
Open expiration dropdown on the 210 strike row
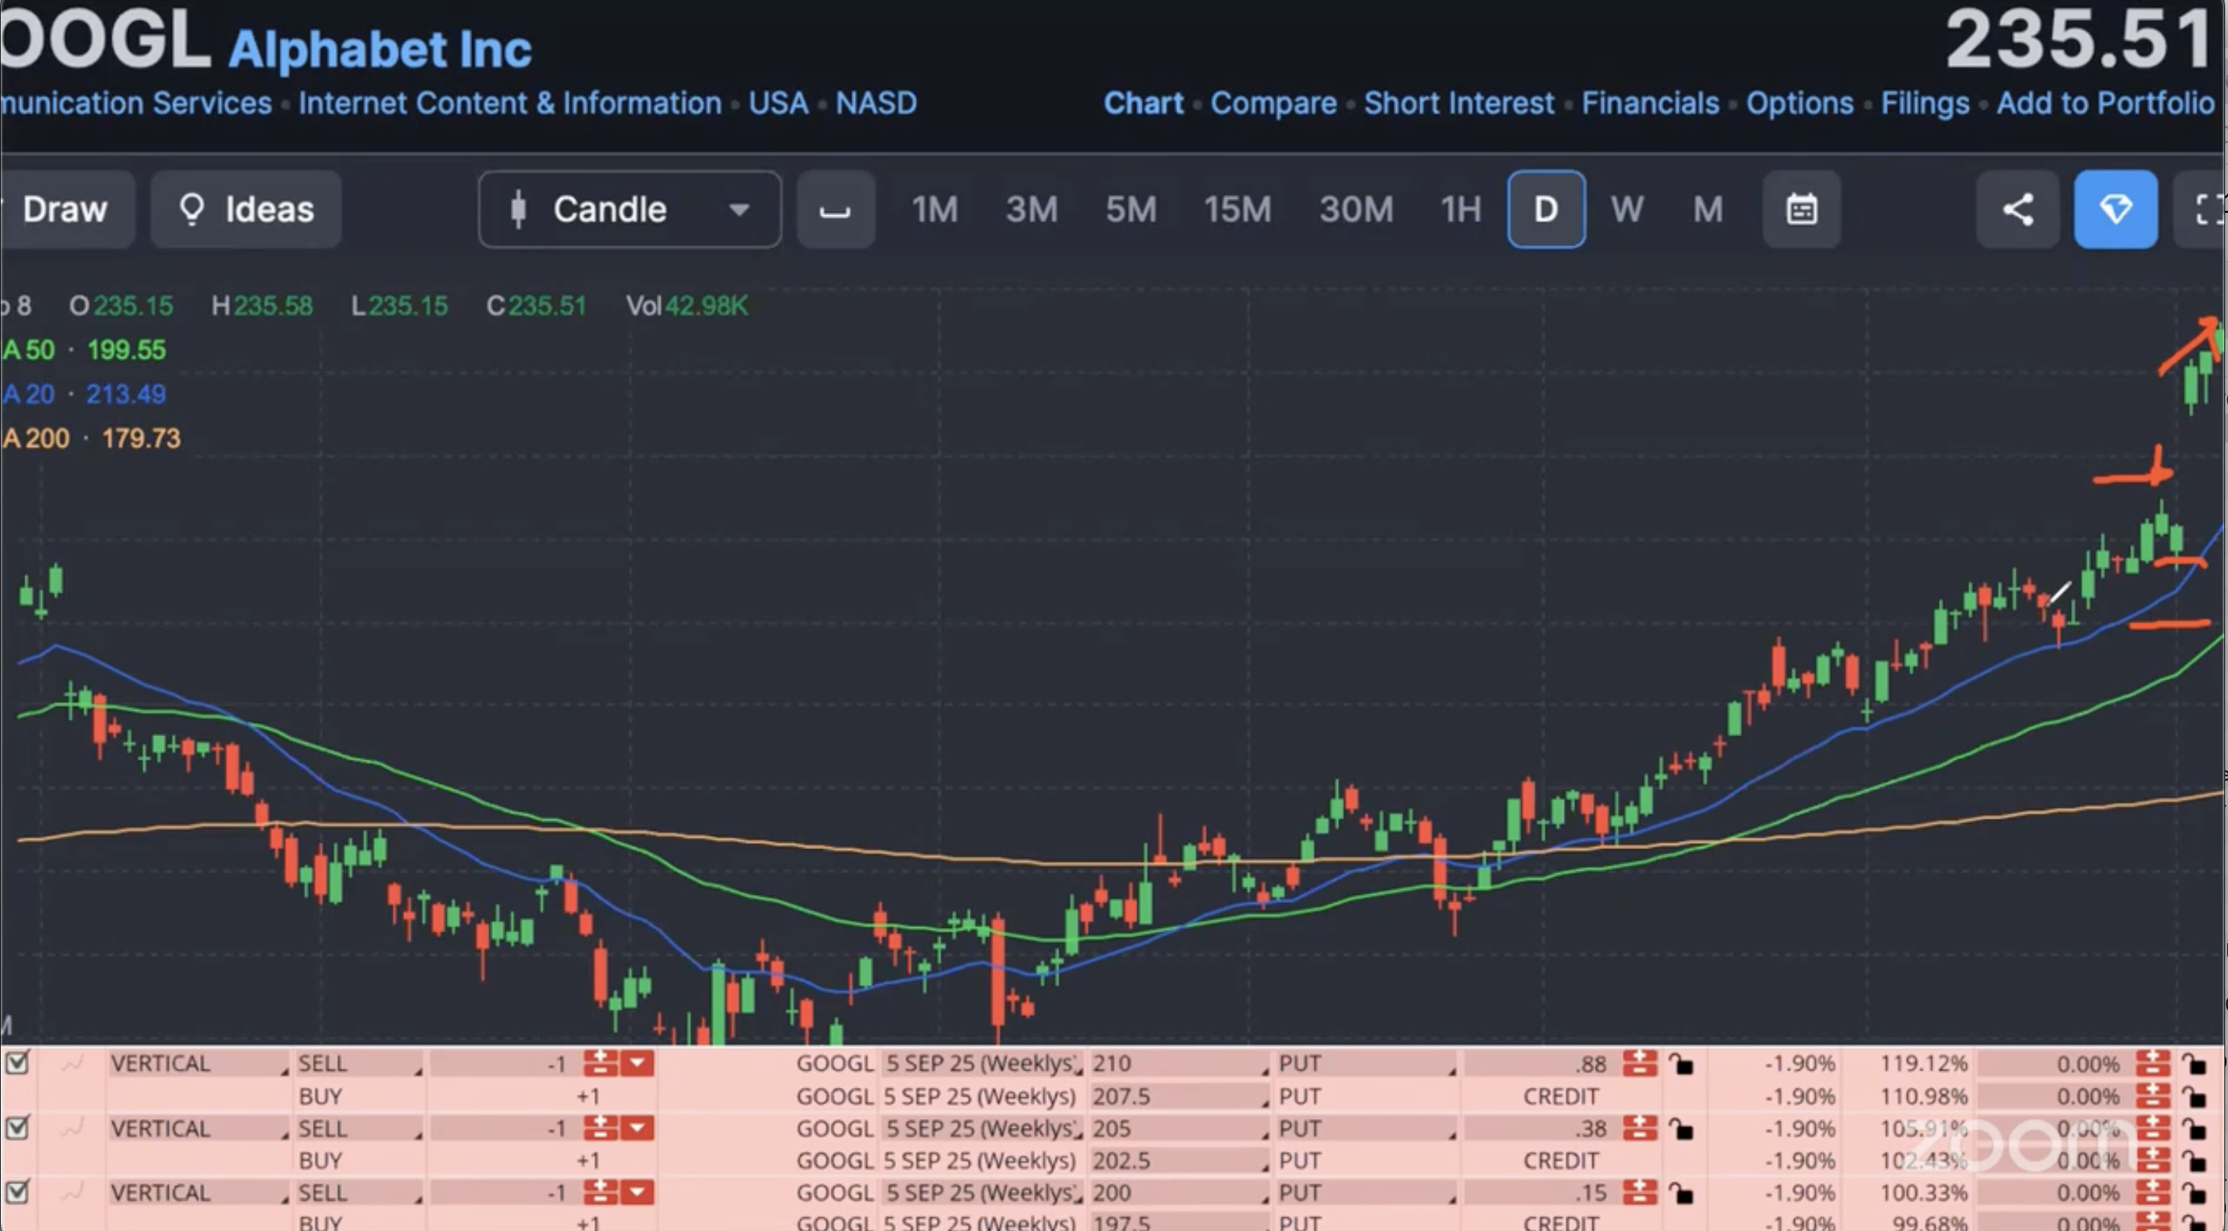click(x=984, y=1063)
